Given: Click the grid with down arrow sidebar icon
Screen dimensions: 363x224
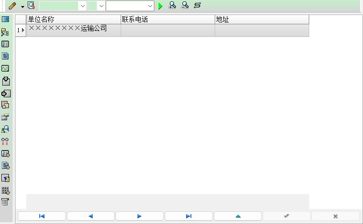Looking at the screenshot, I should tap(6, 81).
